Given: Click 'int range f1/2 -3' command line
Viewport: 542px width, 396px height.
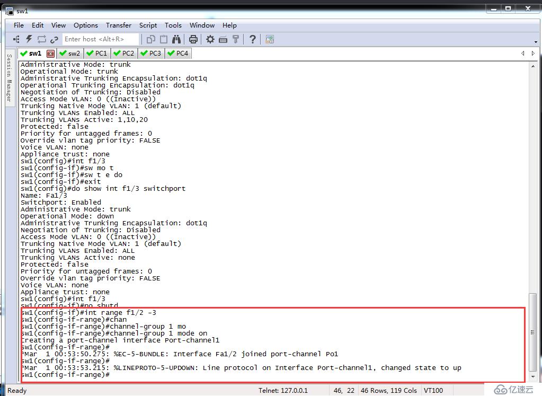Looking at the screenshot, I should coord(88,313).
